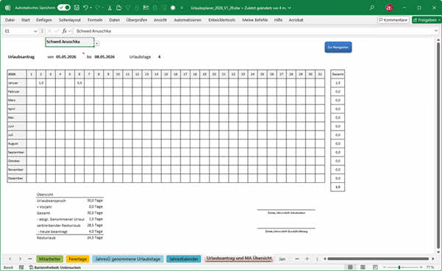Click the Insert Function fx icon
Screen dimensions: 442x271
[64, 31]
